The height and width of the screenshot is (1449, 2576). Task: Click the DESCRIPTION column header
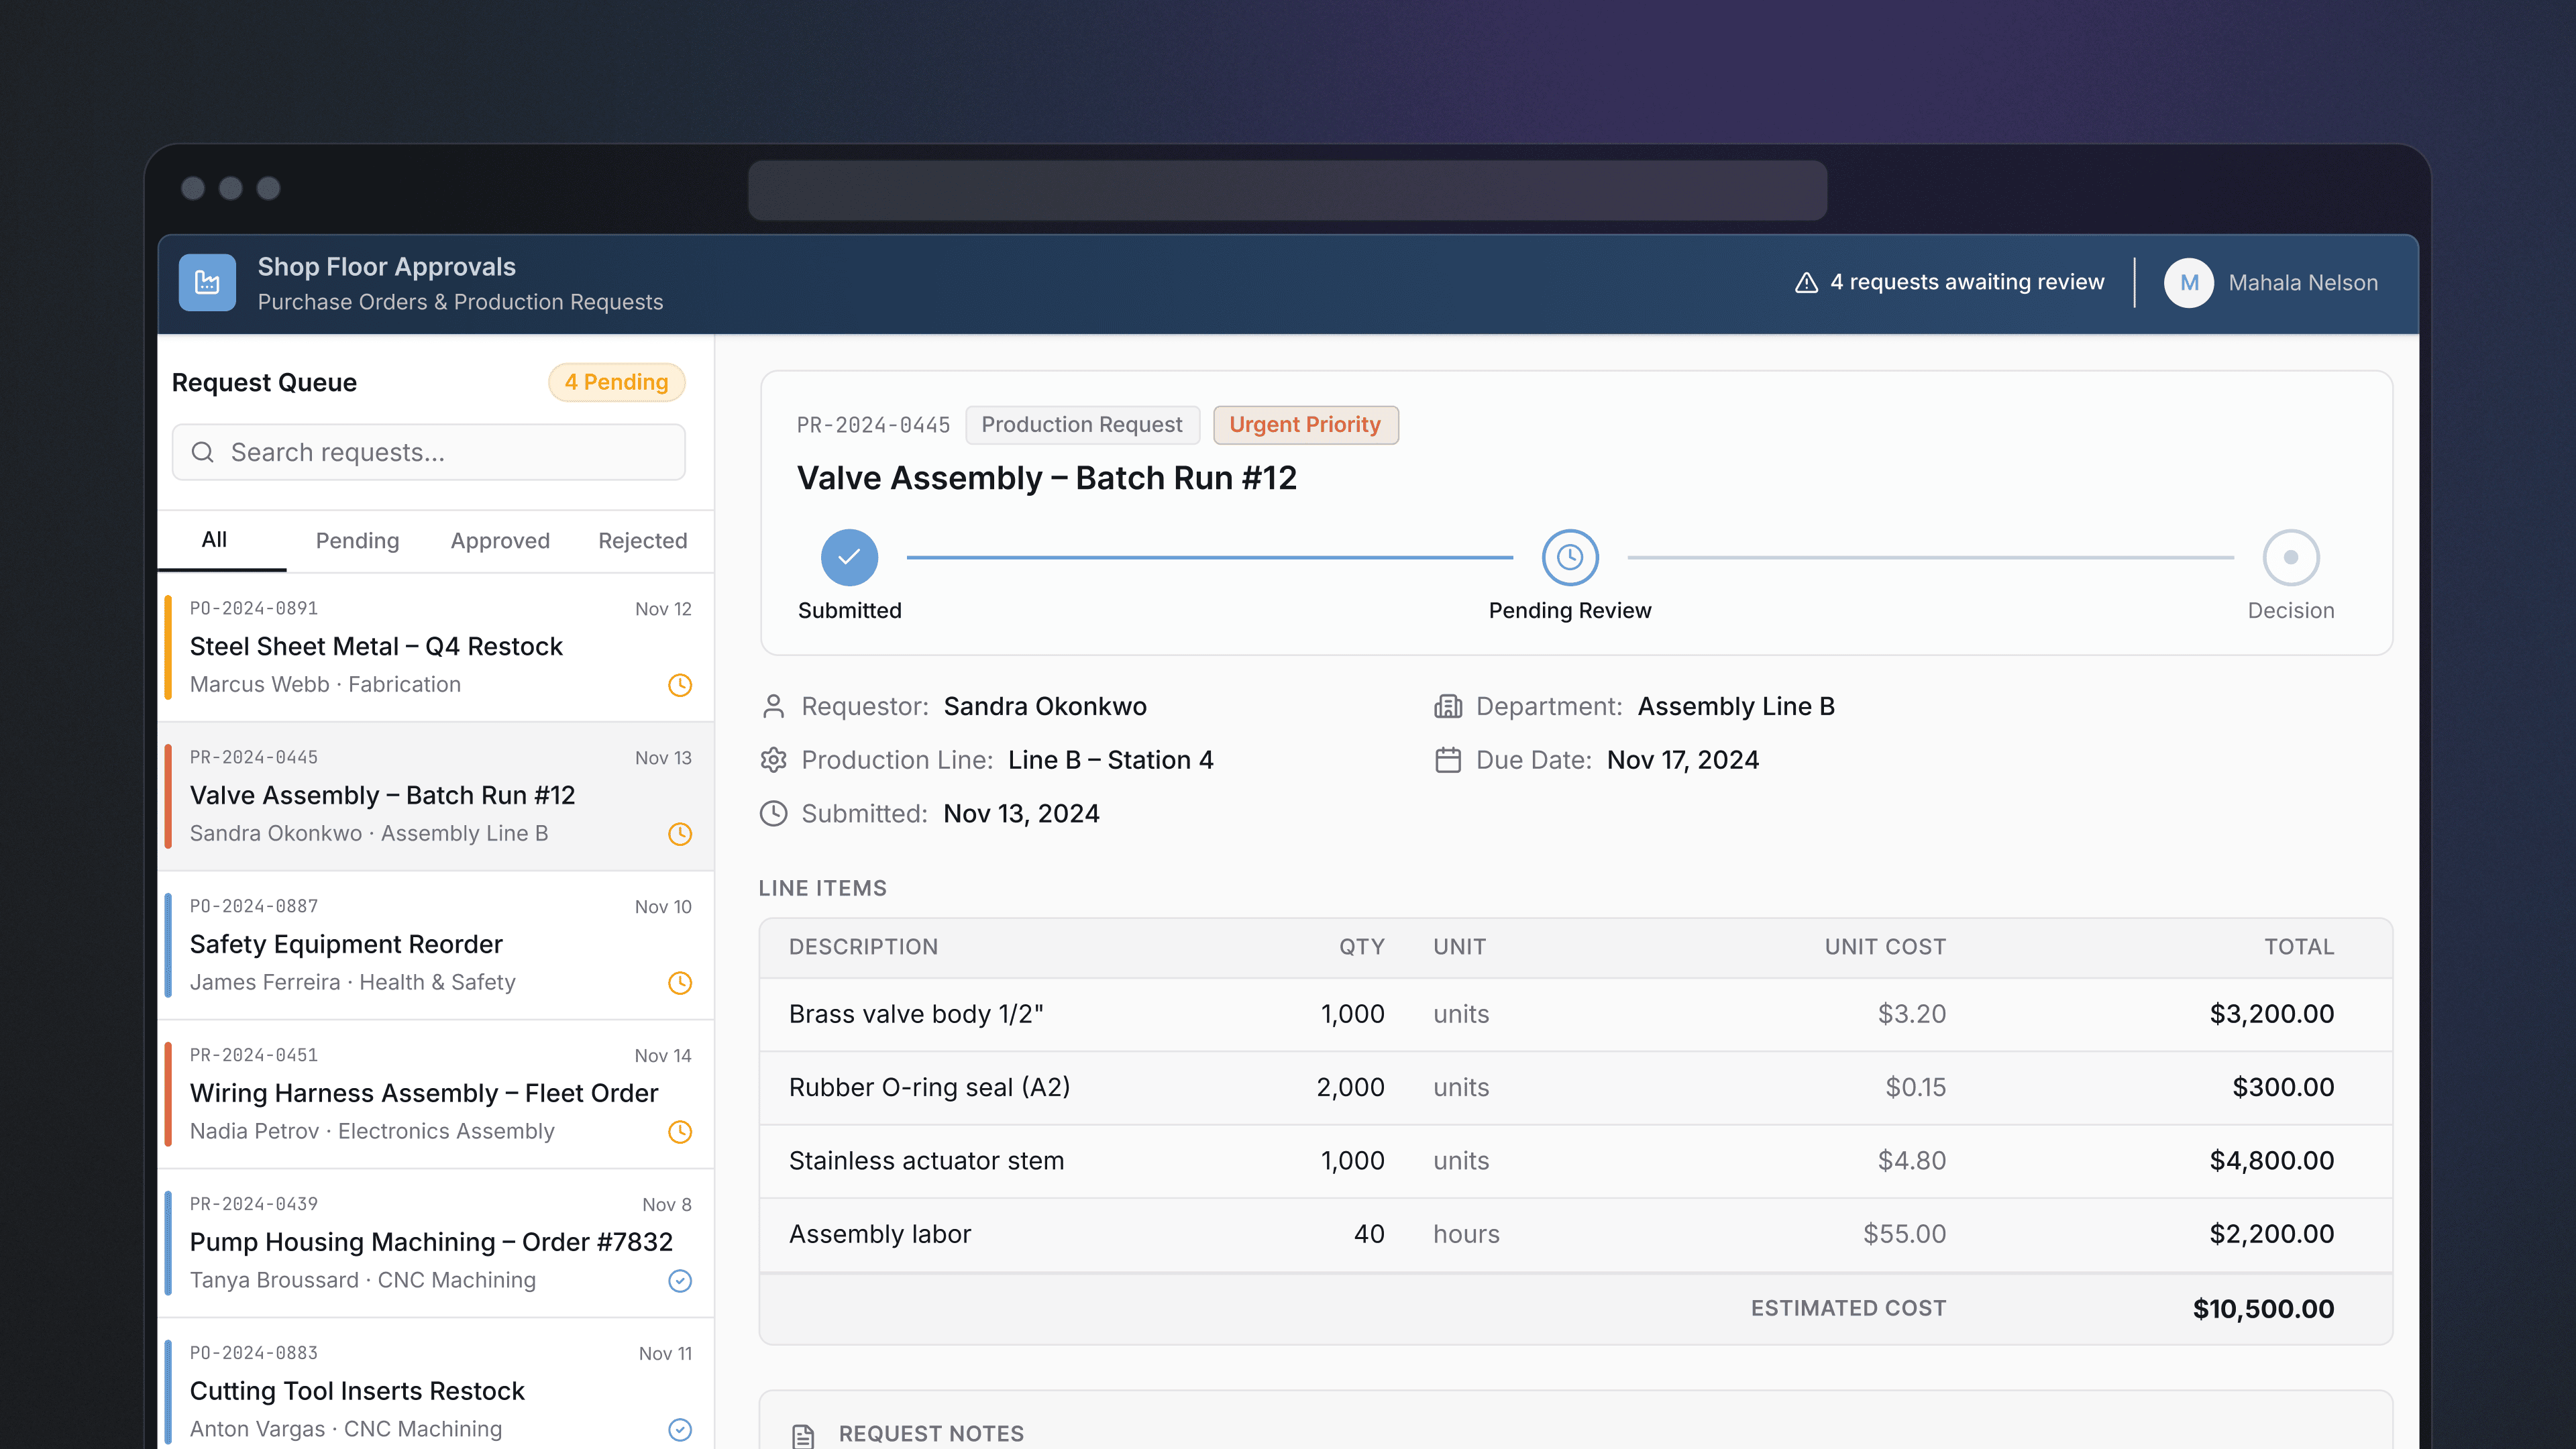tap(863, 947)
